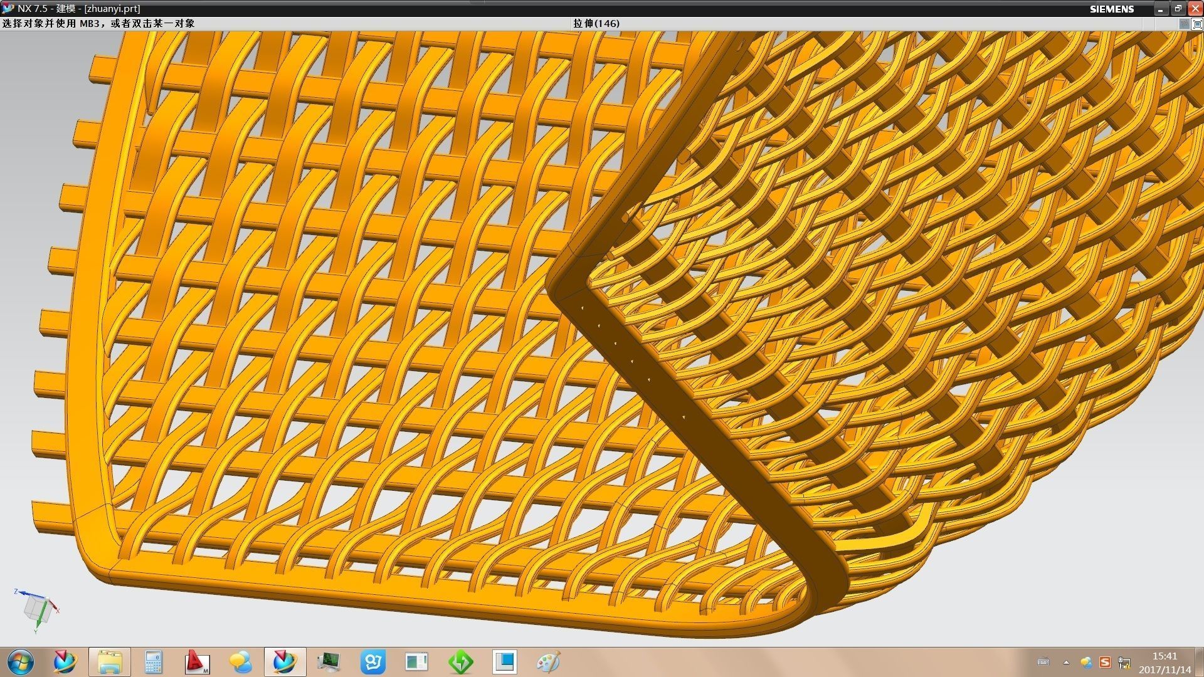Click the 拉伸(146) status text
The height and width of the screenshot is (677, 1204).
[596, 23]
